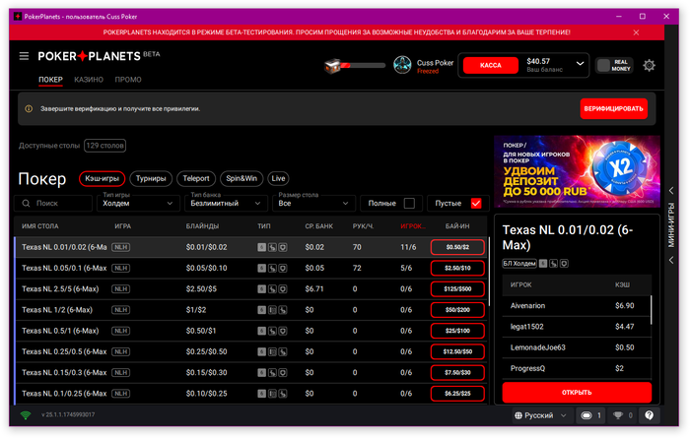690x438 pixels.
Task: Click the 129 столов badge
Action: point(104,146)
